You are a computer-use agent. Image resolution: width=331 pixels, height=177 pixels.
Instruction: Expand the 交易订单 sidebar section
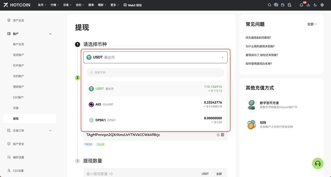pos(50,131)
